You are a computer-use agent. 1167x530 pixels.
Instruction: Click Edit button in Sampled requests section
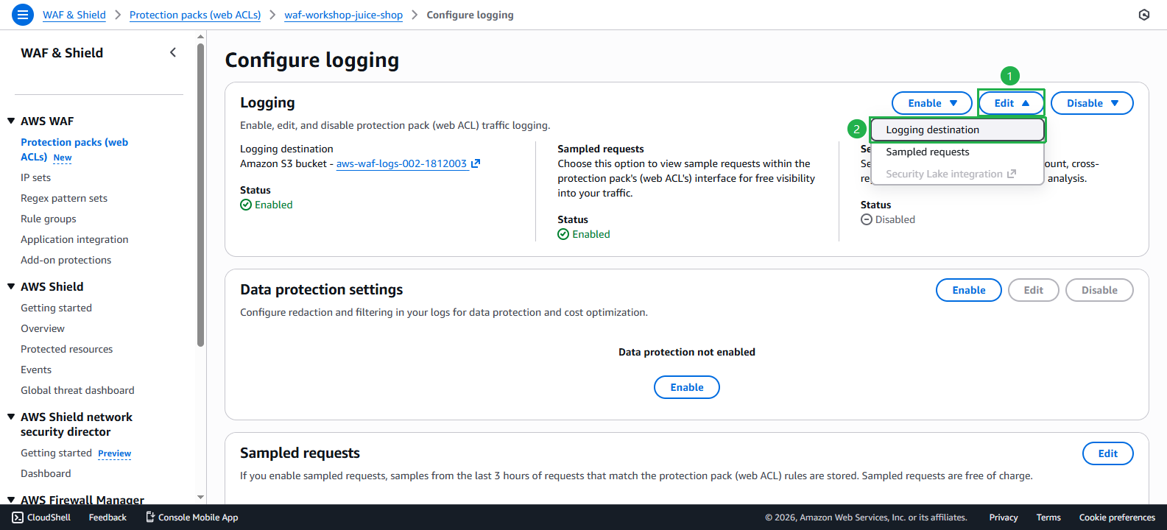[x=1108, y=453]
